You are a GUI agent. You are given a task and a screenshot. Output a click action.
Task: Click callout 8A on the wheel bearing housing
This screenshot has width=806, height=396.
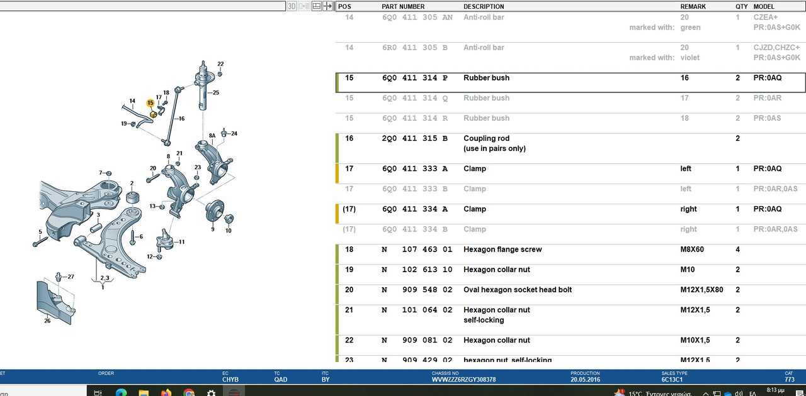tap(212, 136)
